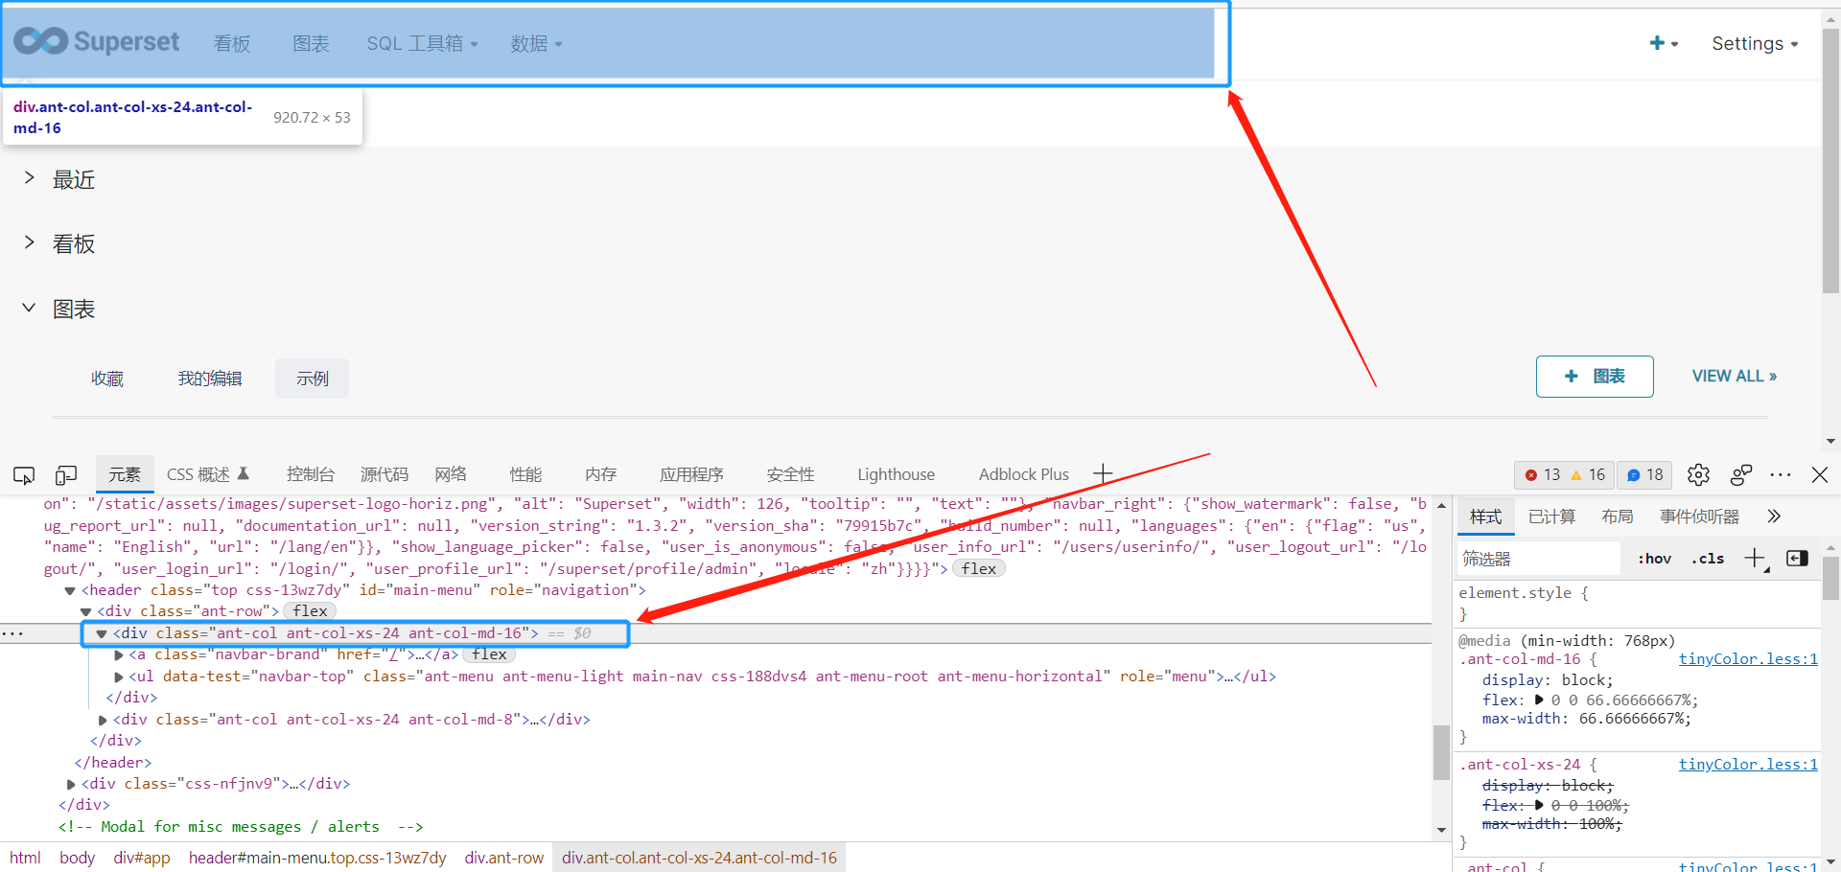Image resolution: width=1841 pixels, height=872 pixels.
Task: Focus the 筛选器 filter input
Action: (1539, 559)
